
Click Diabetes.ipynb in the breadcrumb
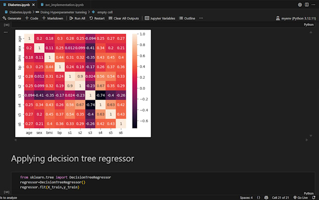(20, 12)
